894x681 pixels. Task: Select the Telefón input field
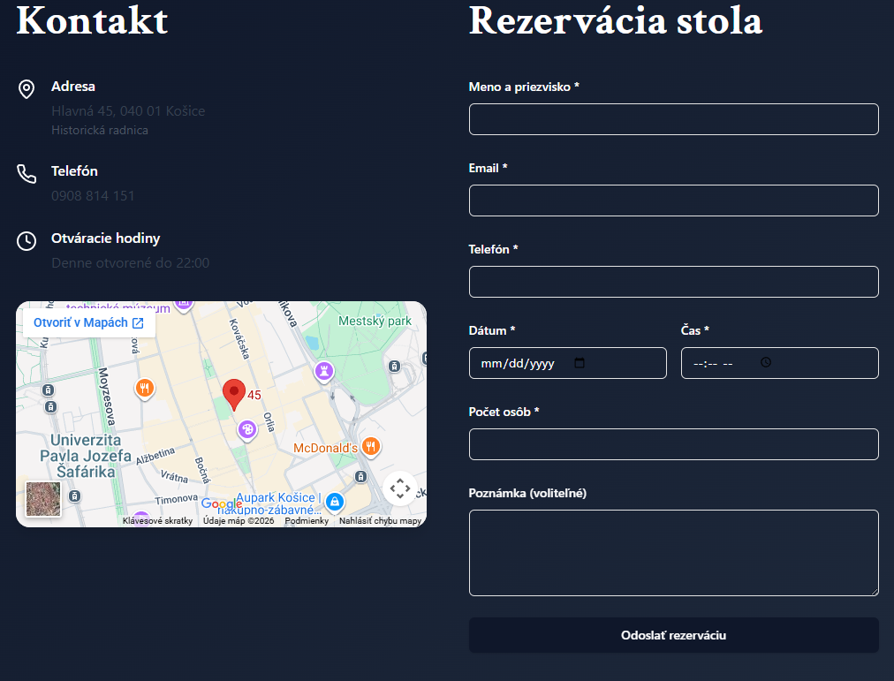pos(673,282)
